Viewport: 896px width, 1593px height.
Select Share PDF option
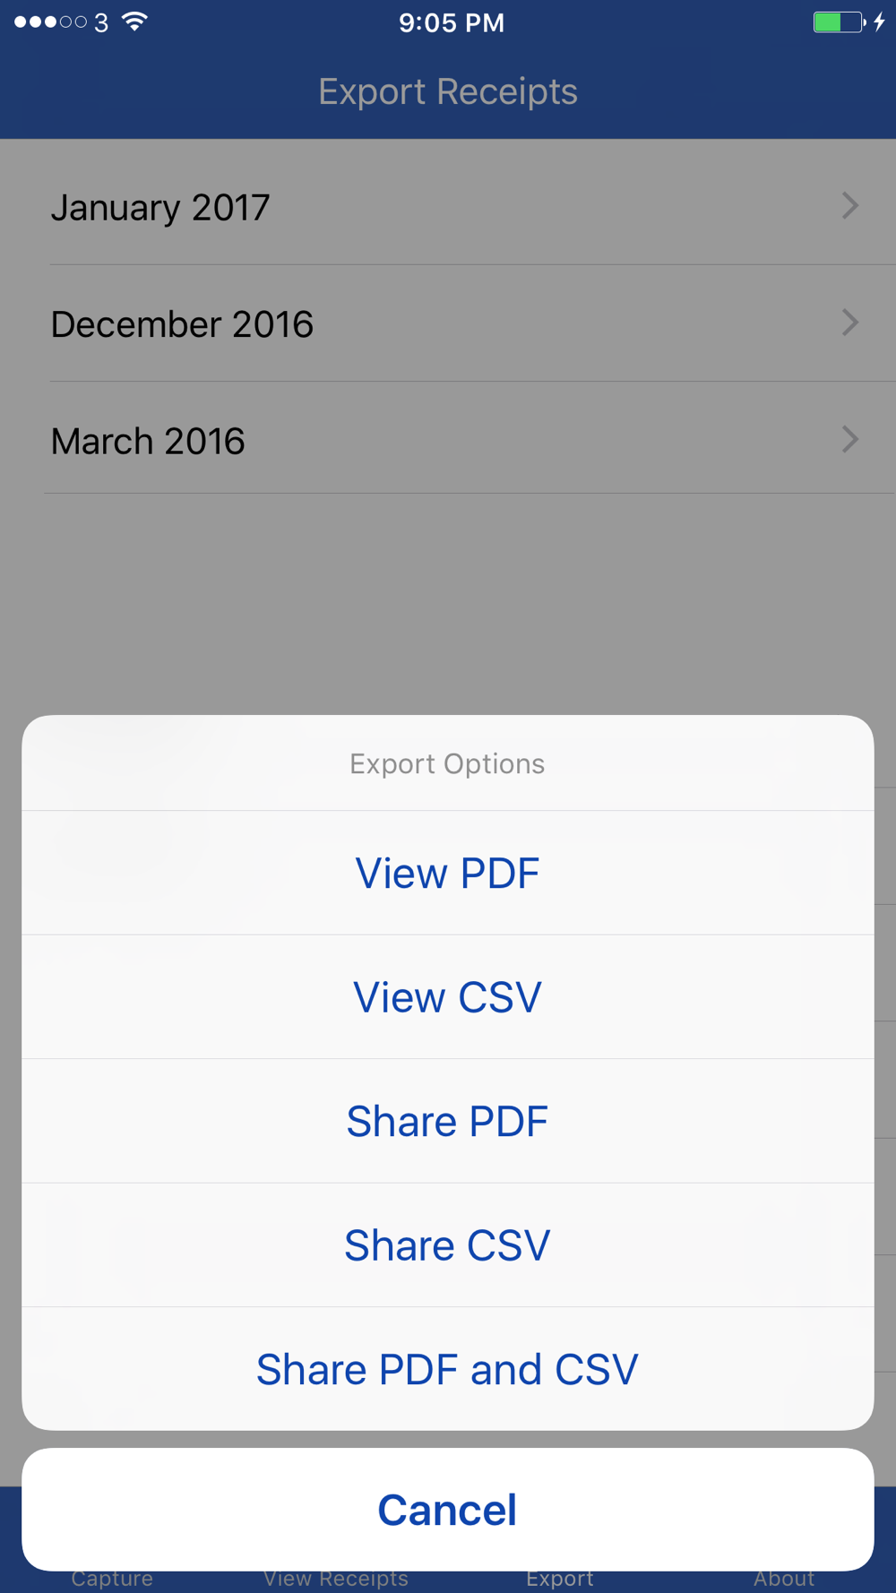coord(448,1121)
